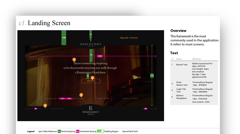
Task: Click HOW TO PLAY in the bottom navigation
Action: (30, 109)
